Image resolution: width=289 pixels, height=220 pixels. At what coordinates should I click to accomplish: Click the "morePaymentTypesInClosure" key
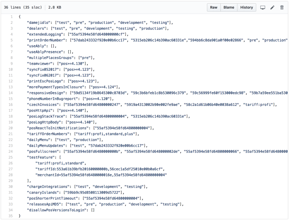point(56,87)
